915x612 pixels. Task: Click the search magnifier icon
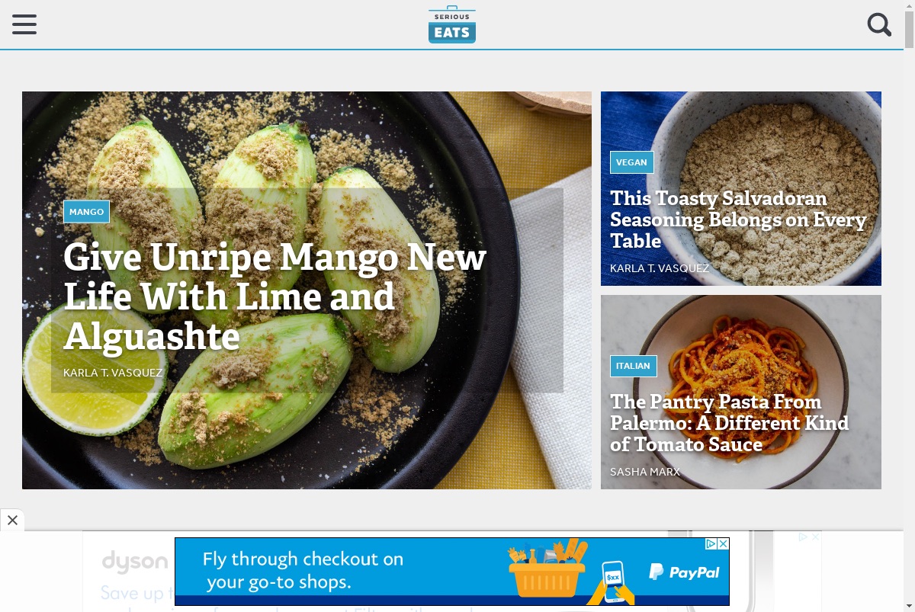tap(879, 24)
